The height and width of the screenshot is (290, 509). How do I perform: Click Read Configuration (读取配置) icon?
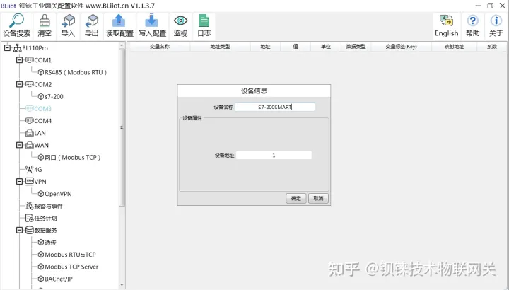click(119, 21)
